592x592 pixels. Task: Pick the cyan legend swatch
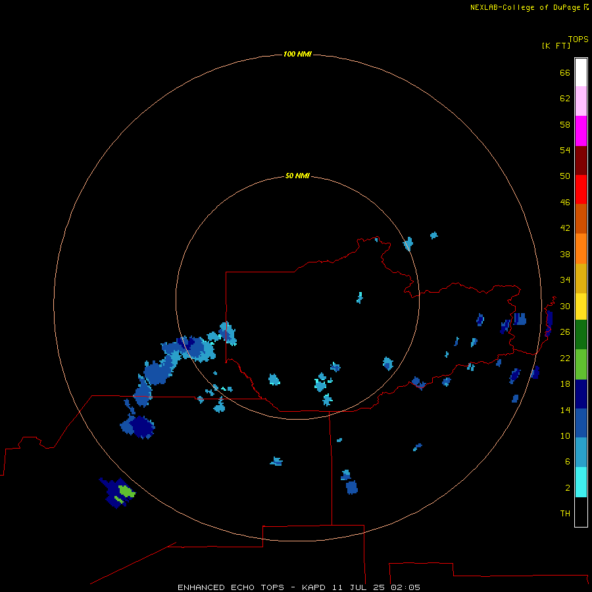click(x=581, y=482)
